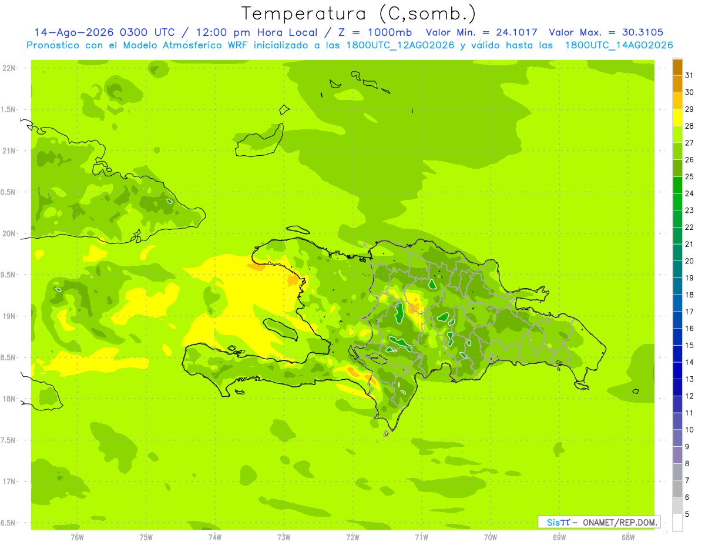Select the yellow swatch between 28 and 29
Image resolution: width=705 pixels, height=545 pixels.
(x=677, y=118)
